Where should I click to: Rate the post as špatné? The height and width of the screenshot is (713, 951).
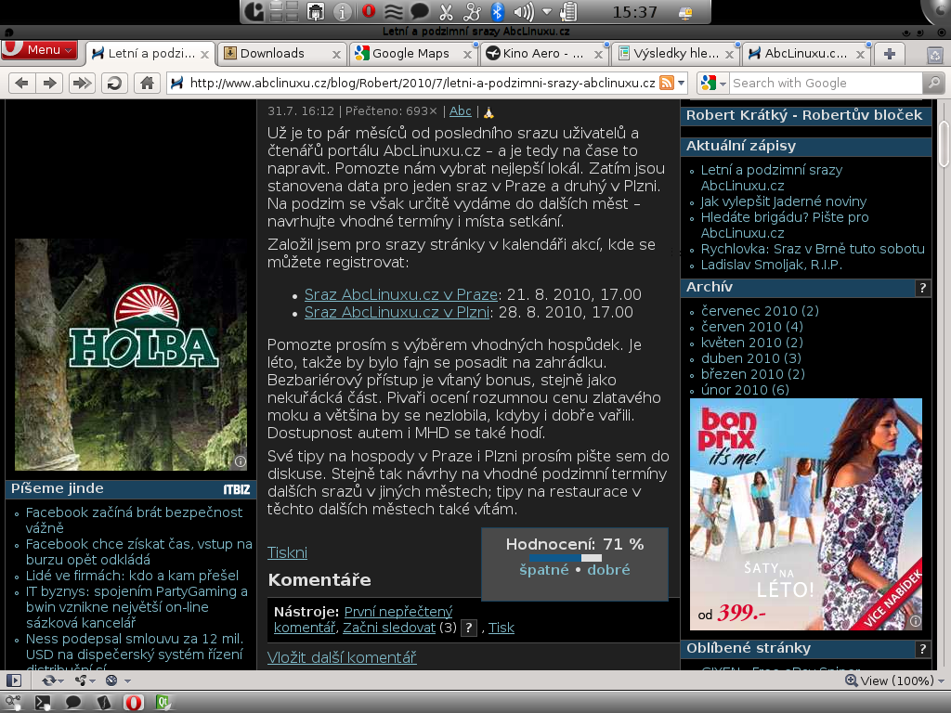click(x=544, y=570)
